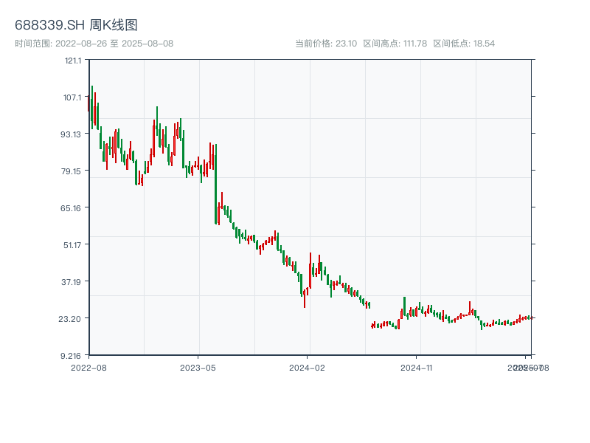Click the 121.1 y-axis label
The height and width of the screenshot is (443, 590).
(x=73, y=60)
